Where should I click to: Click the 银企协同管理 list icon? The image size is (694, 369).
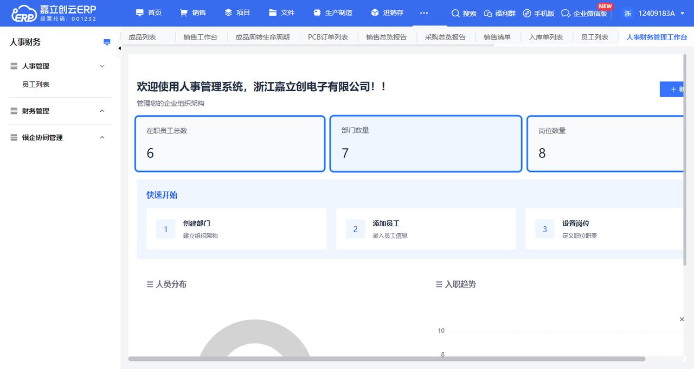click(14, 138)
